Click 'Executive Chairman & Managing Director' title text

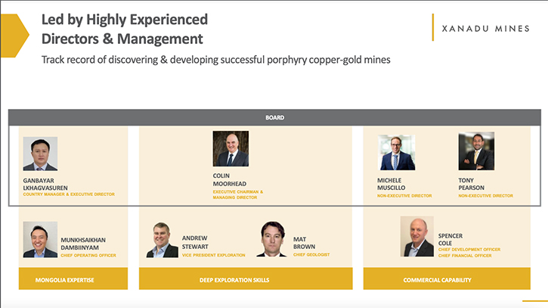point(237,194)
